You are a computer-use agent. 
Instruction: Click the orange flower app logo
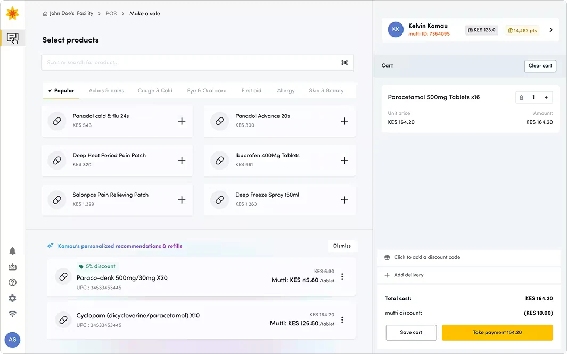click(12, 13)
